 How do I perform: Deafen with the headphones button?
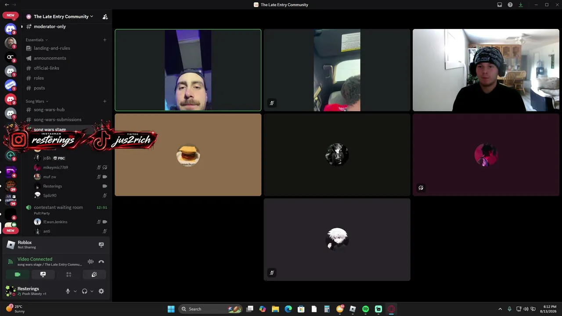84,291
